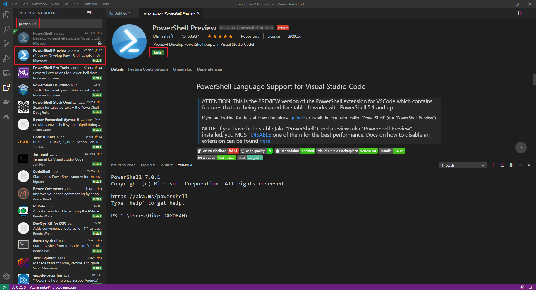Open Run and Debug view icon
The image size is (536, 290).
6,58
